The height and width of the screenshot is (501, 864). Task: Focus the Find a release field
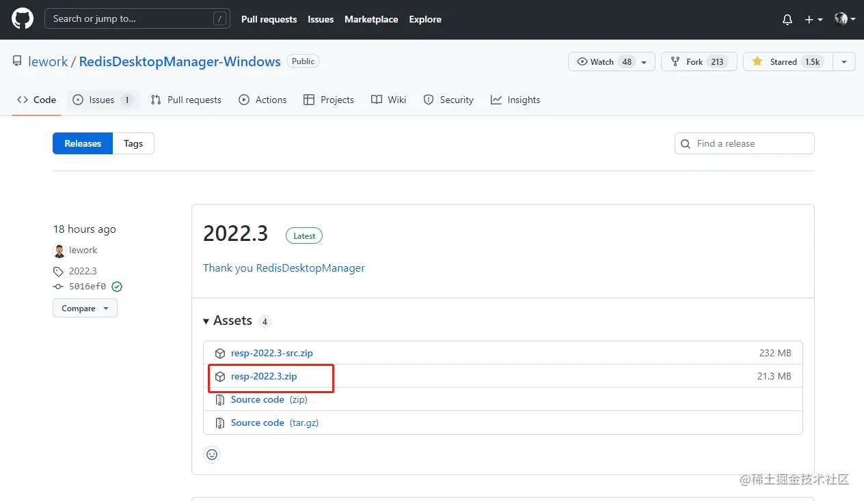pos(744,143)
